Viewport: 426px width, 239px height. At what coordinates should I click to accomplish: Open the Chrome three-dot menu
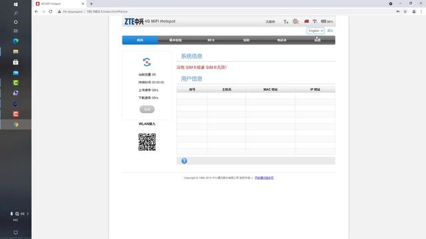pos(421,12)
